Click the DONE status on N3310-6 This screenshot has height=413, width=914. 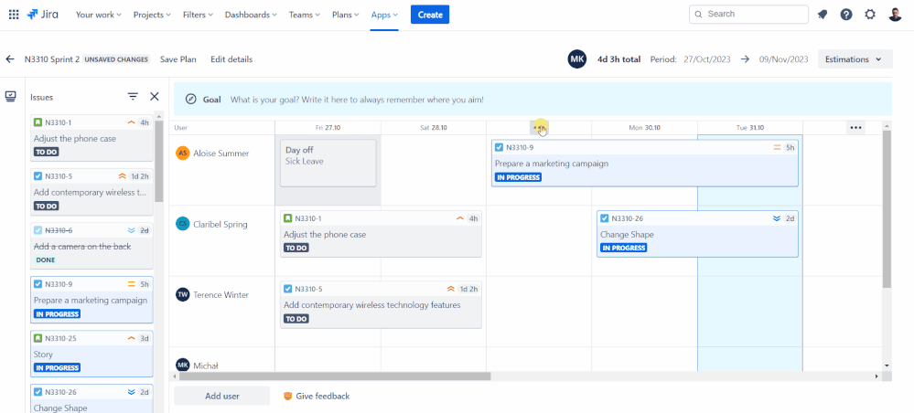point(46,259)
